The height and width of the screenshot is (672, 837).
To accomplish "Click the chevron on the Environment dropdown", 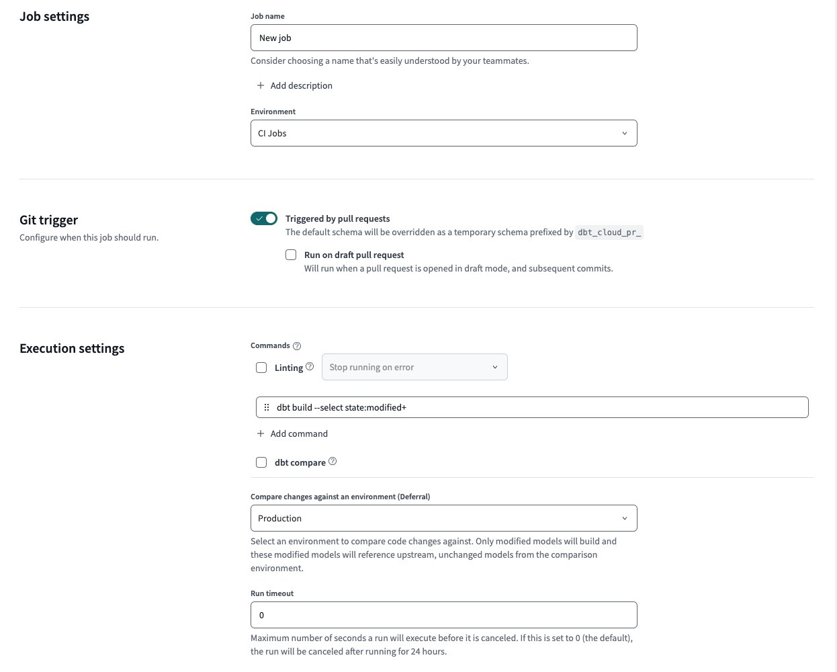I will click(624, 133).
